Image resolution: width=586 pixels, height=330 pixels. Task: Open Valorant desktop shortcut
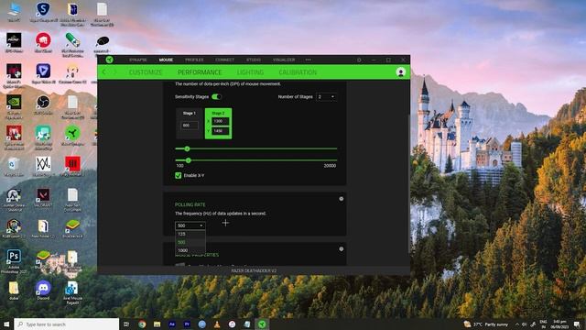tap(43, 197)
